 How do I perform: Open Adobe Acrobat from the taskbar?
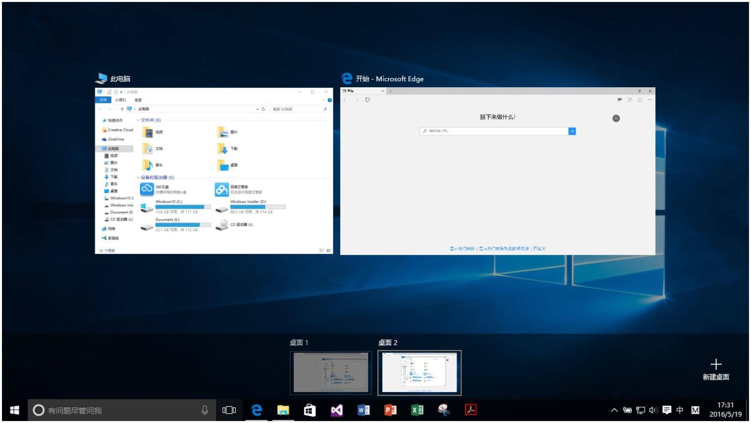point(471,409)
